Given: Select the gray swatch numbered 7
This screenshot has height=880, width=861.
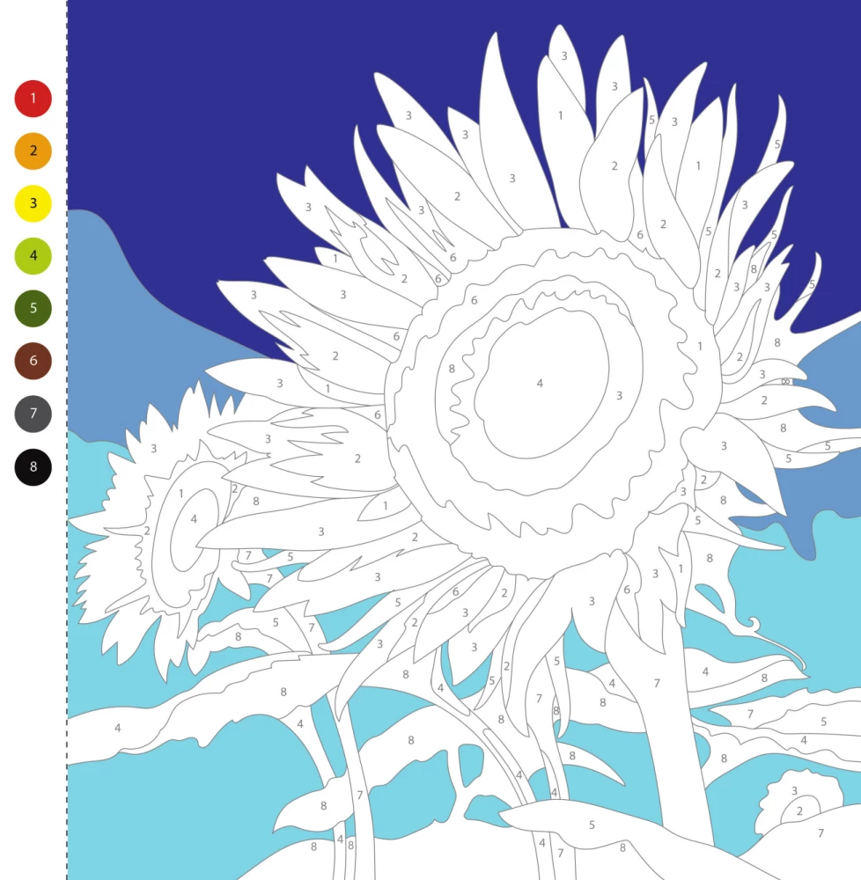Looking at the screenshot, I should tap(33, 414).
